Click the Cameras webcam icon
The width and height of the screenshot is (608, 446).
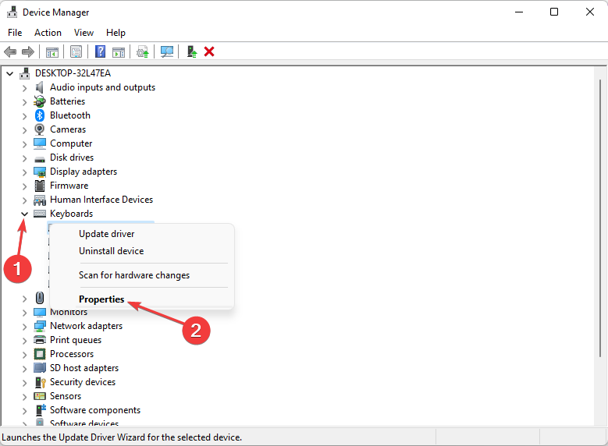point(40,129)
